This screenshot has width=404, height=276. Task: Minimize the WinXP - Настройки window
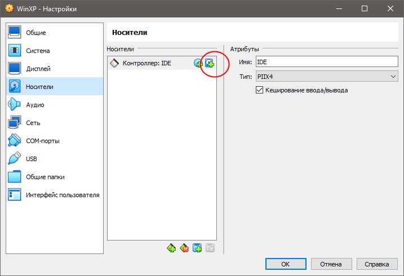tap(339, 8)
